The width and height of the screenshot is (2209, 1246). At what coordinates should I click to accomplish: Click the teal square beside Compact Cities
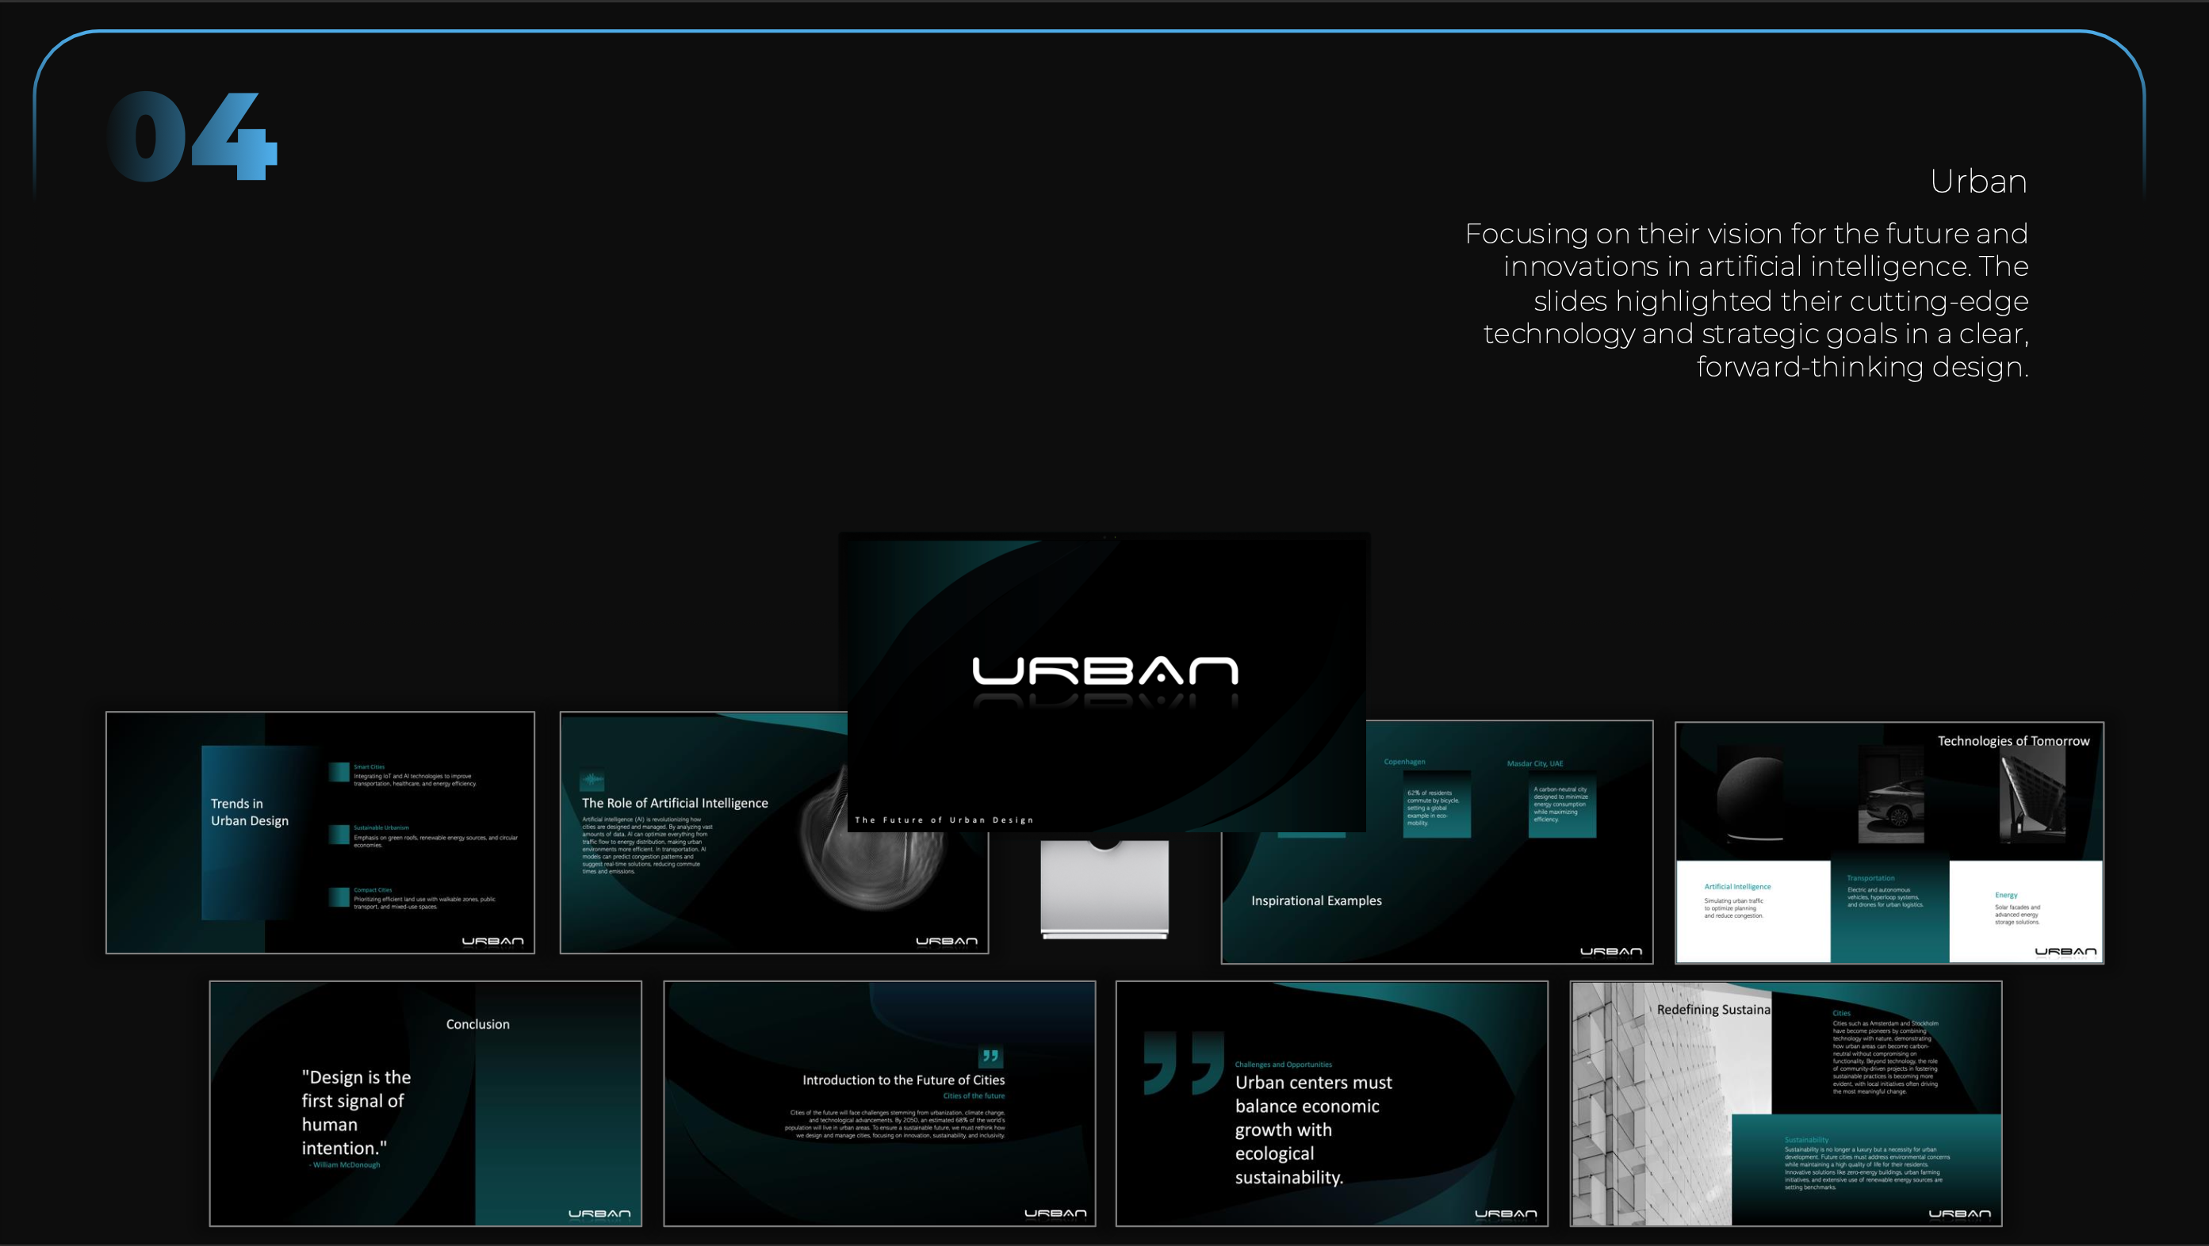[x=339, y=896]
